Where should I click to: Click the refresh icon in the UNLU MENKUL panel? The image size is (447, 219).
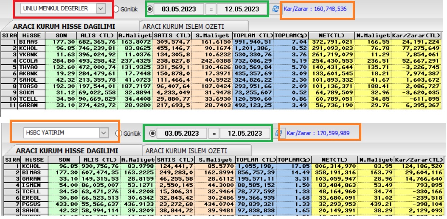point(276,9)
